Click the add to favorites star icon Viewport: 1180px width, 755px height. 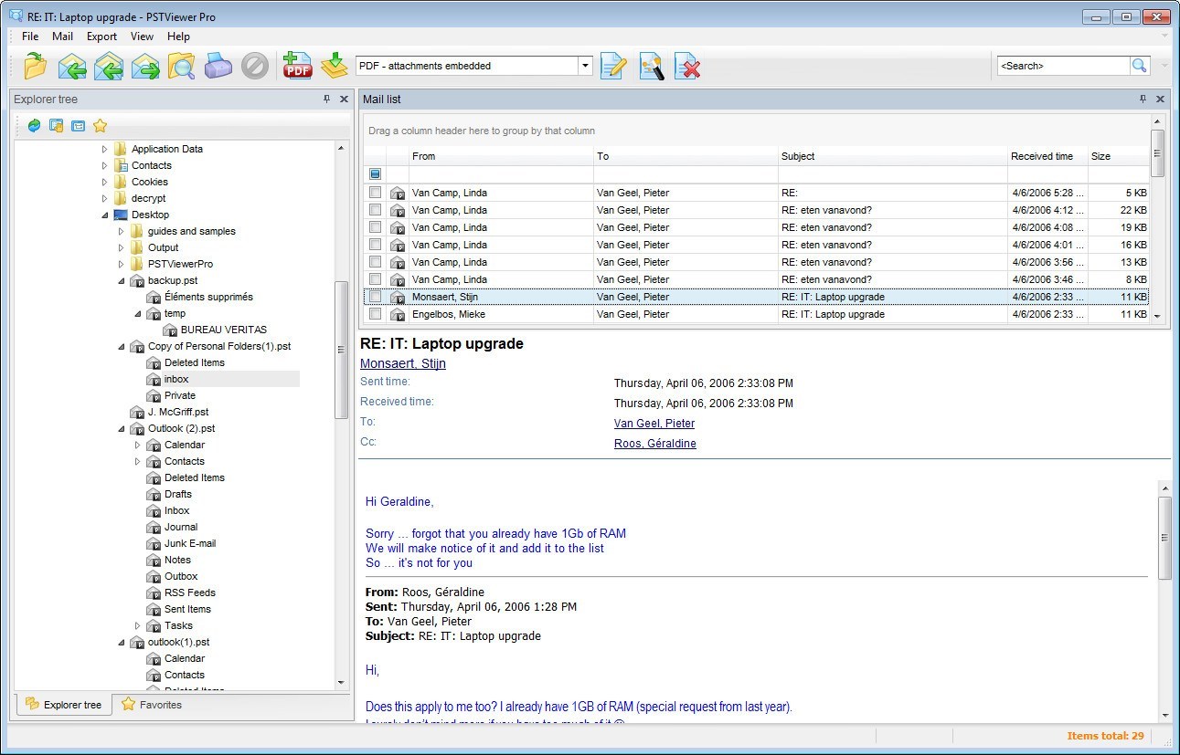click(101, 126)
